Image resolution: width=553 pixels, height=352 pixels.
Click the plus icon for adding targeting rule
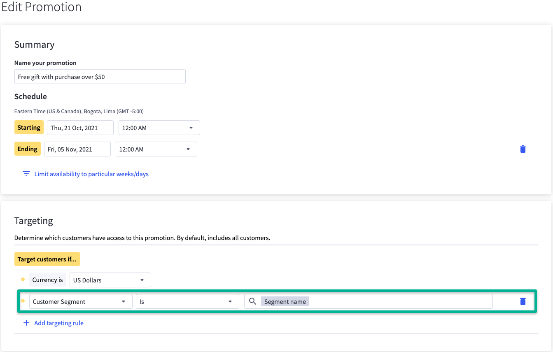coord(26,323)
